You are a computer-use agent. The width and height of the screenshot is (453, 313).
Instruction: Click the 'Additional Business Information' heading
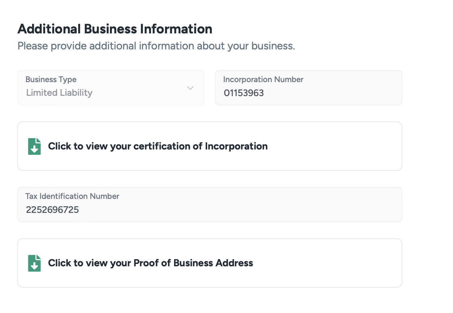(115, 29)
